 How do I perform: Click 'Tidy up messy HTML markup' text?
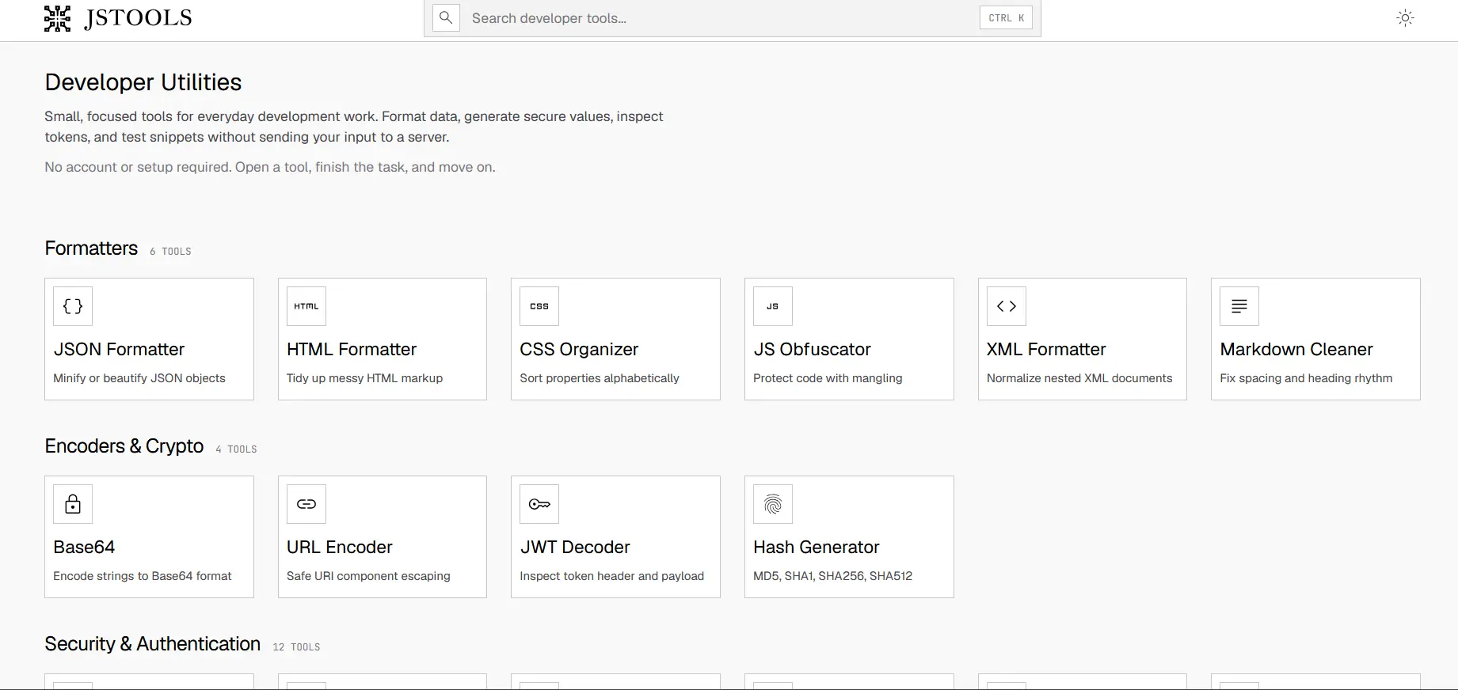pos(365,378)
